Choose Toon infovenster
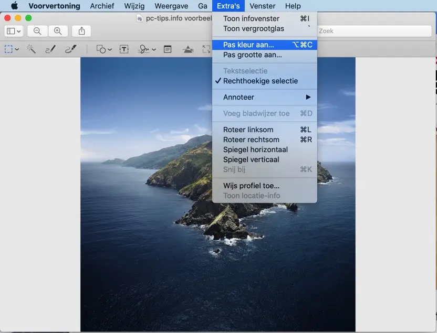 pos(265,18)
